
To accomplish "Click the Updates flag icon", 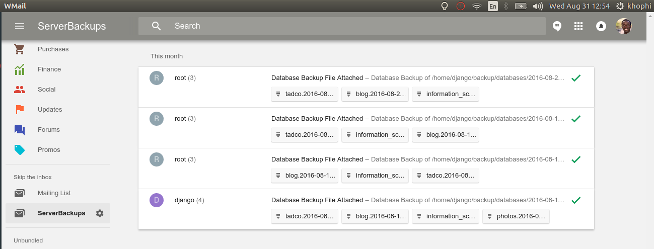I will click(20, 110).
